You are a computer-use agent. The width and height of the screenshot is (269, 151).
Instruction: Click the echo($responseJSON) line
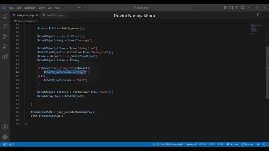tap(47, 116)
